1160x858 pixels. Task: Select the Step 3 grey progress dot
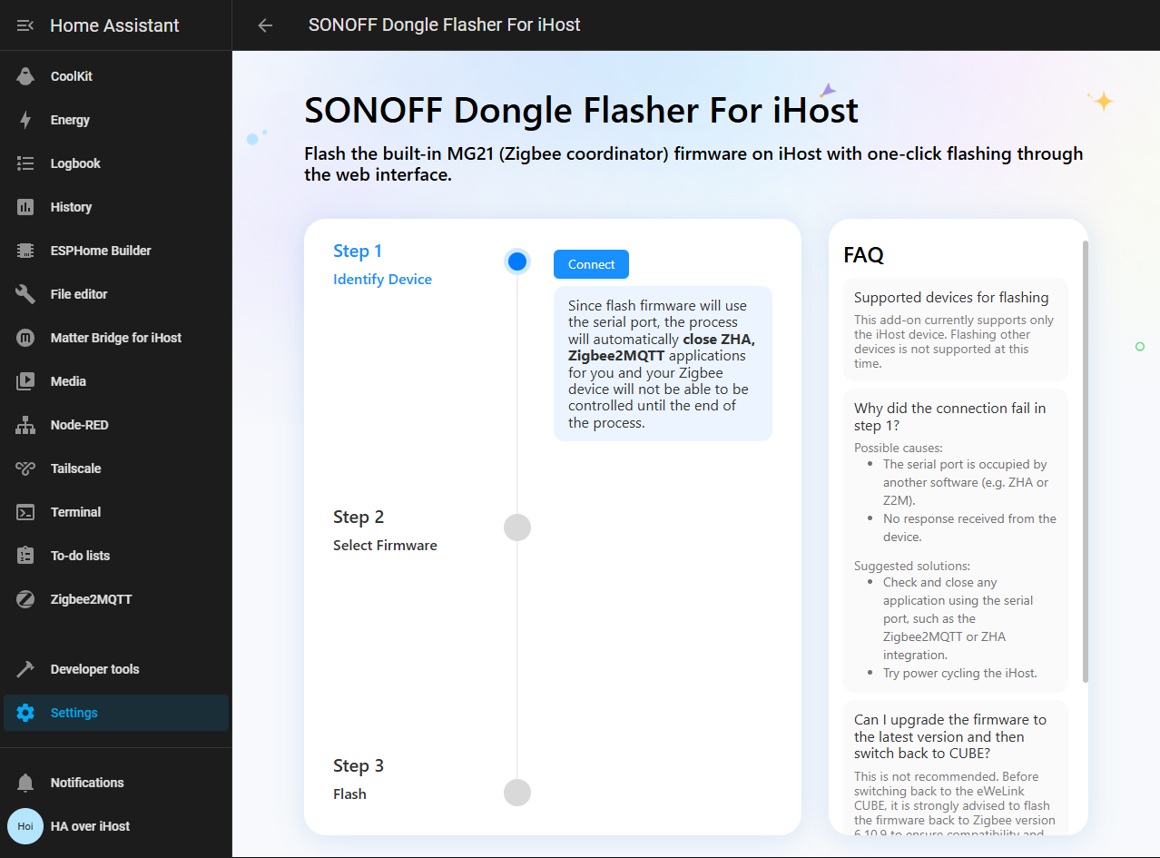click(517, 792)
